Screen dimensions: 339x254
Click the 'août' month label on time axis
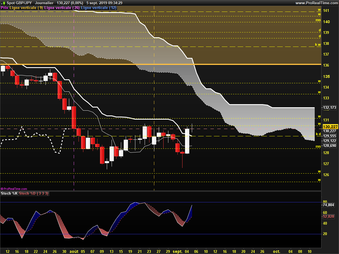tap(74, 251)
